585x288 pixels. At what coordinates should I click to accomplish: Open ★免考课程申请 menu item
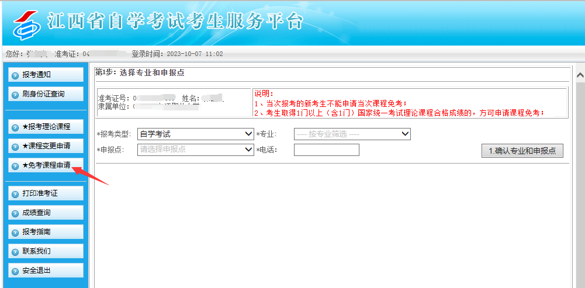click(x=46, y=165)
